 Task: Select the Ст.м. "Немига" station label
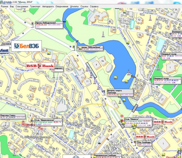point(138,122)
